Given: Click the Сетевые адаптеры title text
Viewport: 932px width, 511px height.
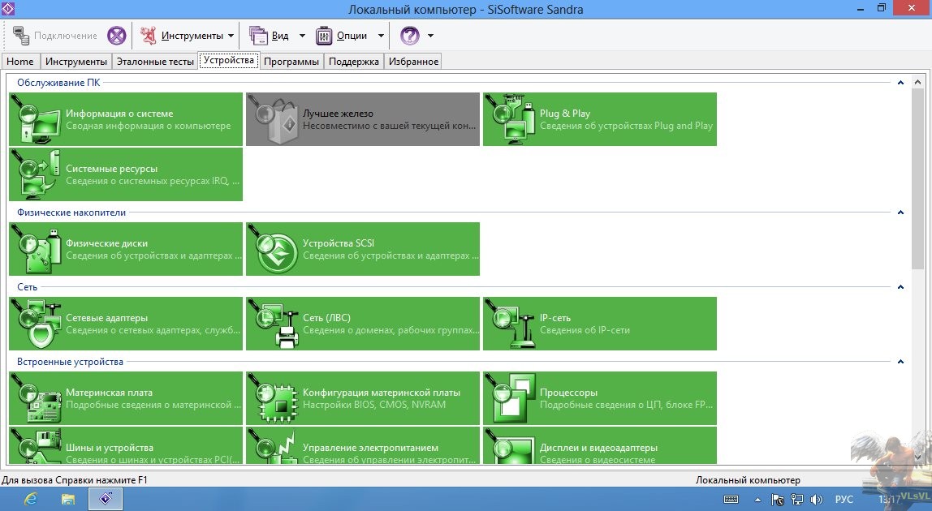Looking at the screenshot, I should coord(107,318).
